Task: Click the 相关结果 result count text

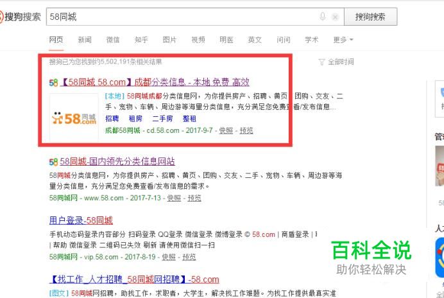Action: (x=105, y=62)
